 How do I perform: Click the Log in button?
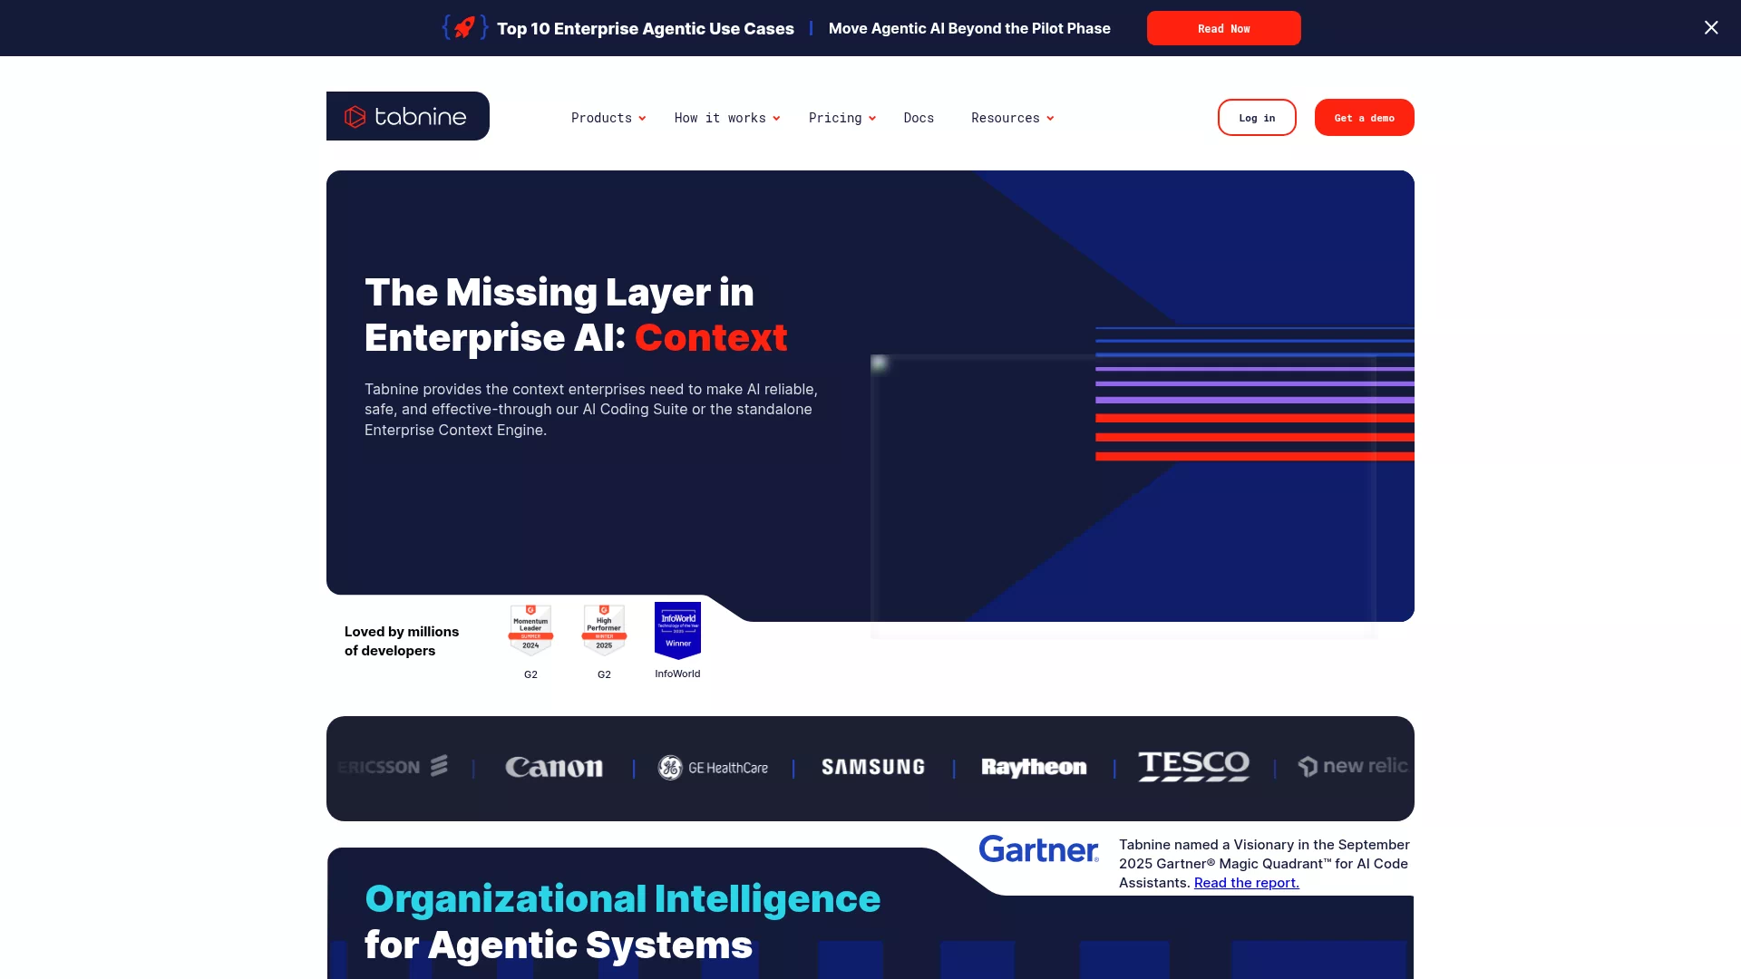coord(1257,118)
